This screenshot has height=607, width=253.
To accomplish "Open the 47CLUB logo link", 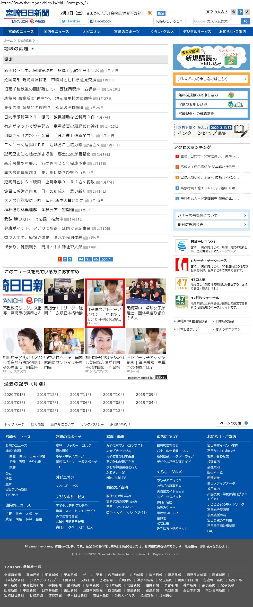I will [182, 284].
